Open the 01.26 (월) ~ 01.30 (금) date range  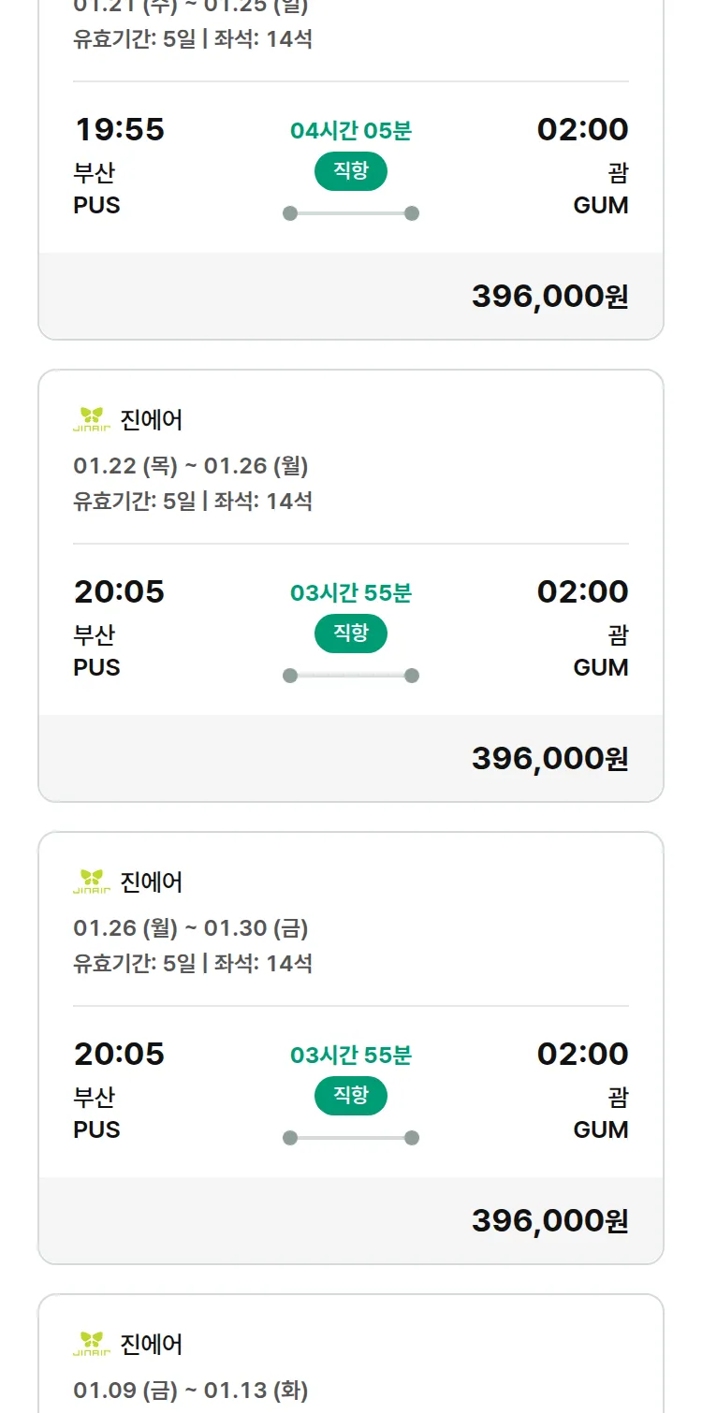[x=191, y=927]
